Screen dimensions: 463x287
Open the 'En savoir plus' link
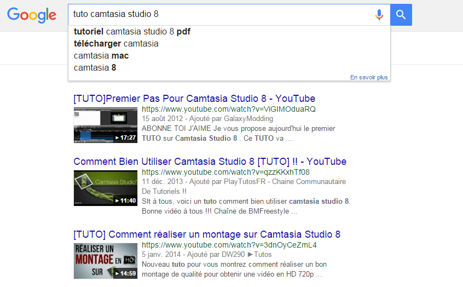click(x=369, y=77)
